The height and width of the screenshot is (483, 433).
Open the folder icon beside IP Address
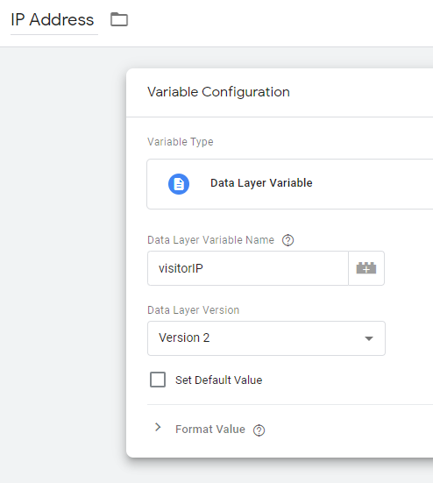pos(119,19)
